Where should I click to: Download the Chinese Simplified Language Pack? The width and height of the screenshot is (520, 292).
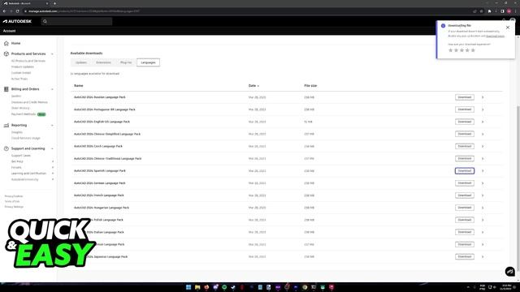[464, 134]
